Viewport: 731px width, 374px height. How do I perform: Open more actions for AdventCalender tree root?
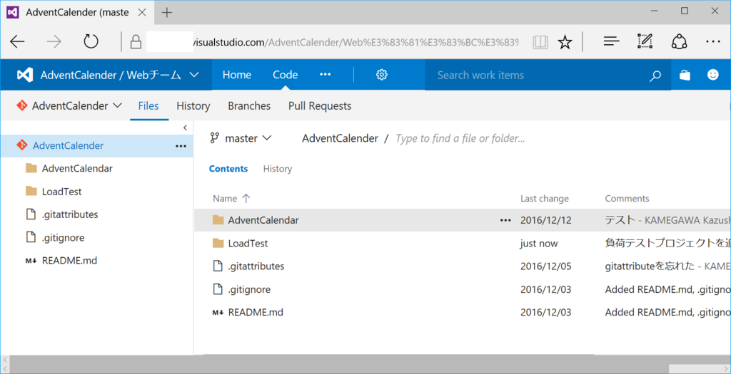pyautogui.click(x=181, y=146)
